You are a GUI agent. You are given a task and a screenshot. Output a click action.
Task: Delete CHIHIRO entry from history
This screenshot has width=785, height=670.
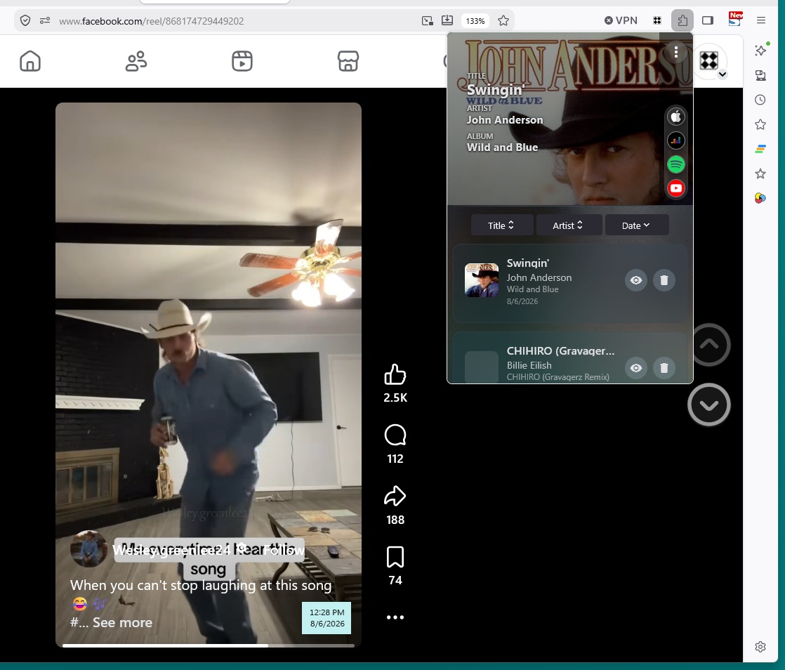[x=664, y=368]
